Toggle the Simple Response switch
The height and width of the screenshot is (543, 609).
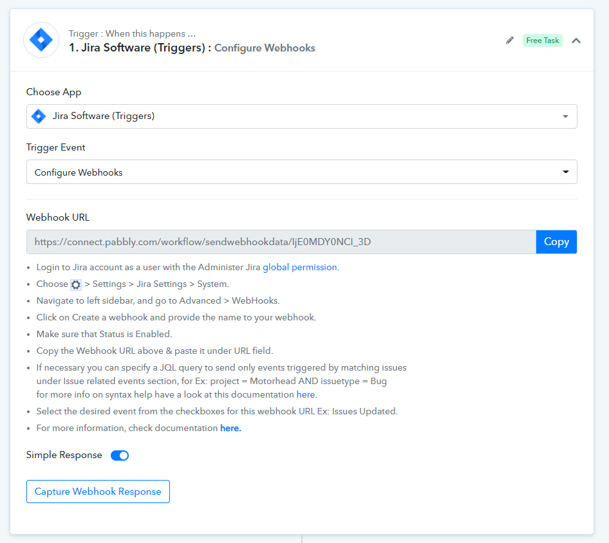(x=120, y=456)
